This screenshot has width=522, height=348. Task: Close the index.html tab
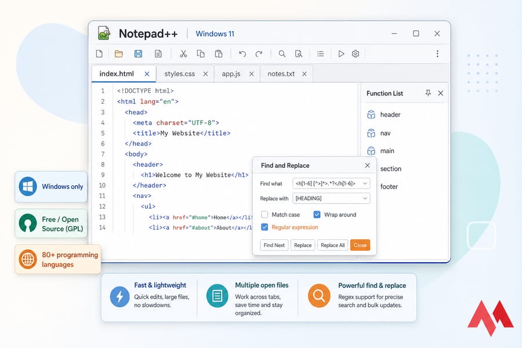pyautogui.click(x=147, y=74)
